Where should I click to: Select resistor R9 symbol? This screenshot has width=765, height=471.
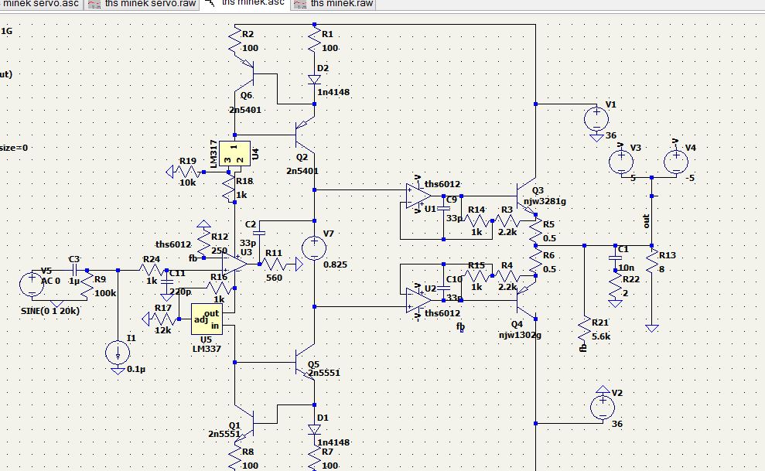coord(87,285)
